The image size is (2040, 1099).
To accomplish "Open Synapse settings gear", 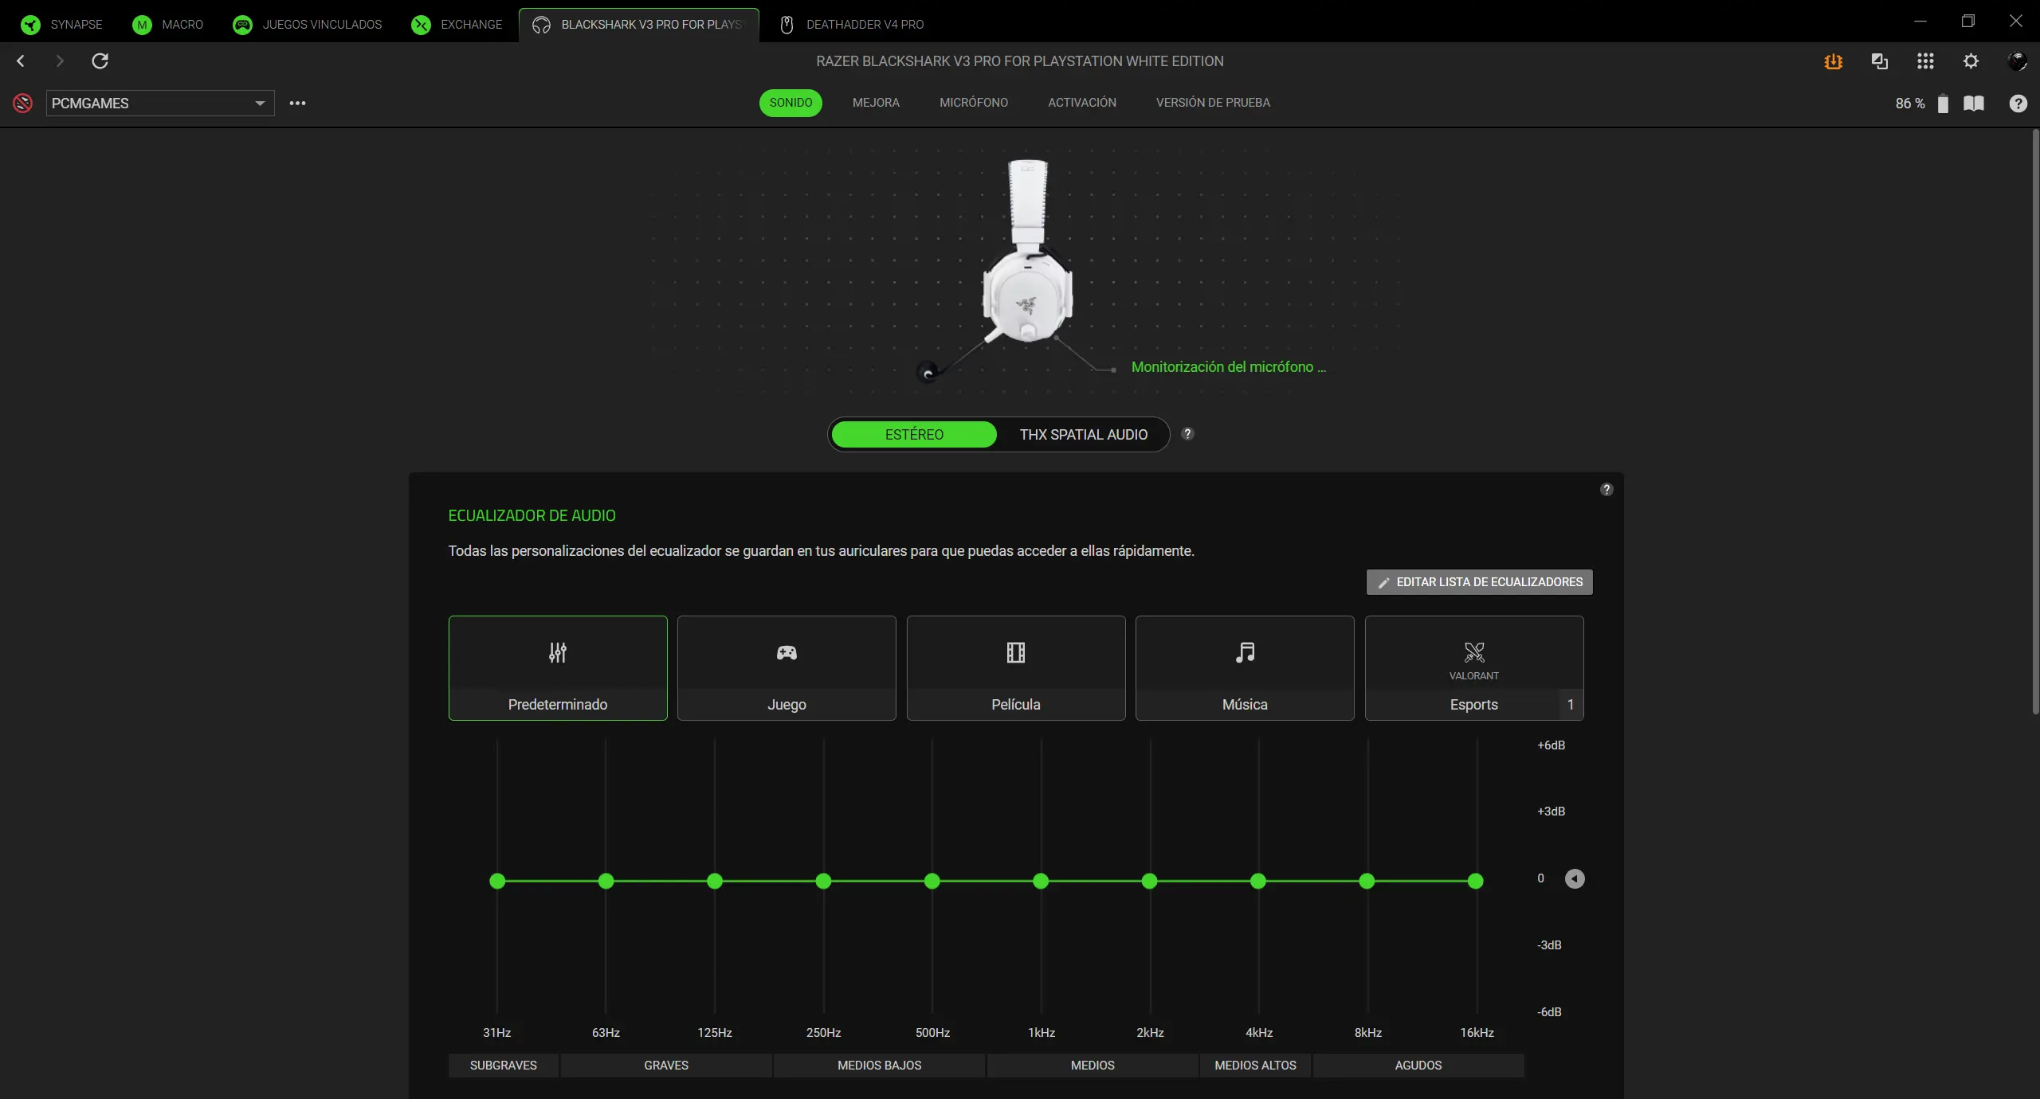I will pos(1971,61).
